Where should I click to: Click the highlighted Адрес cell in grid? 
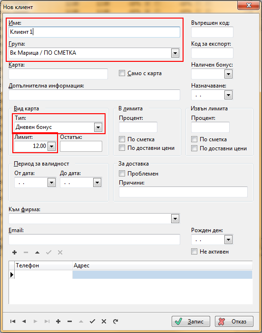point(163,274)
